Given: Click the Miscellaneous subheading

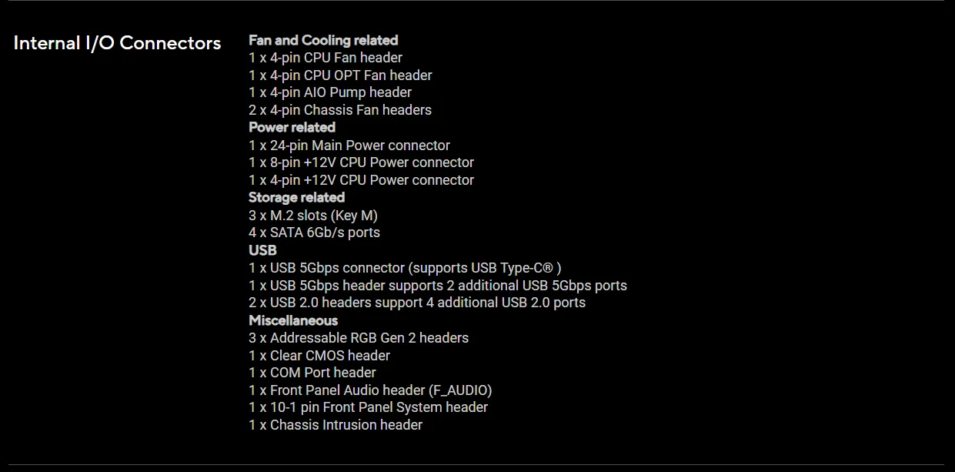Looking at the screenshot, I should (293, 320).
